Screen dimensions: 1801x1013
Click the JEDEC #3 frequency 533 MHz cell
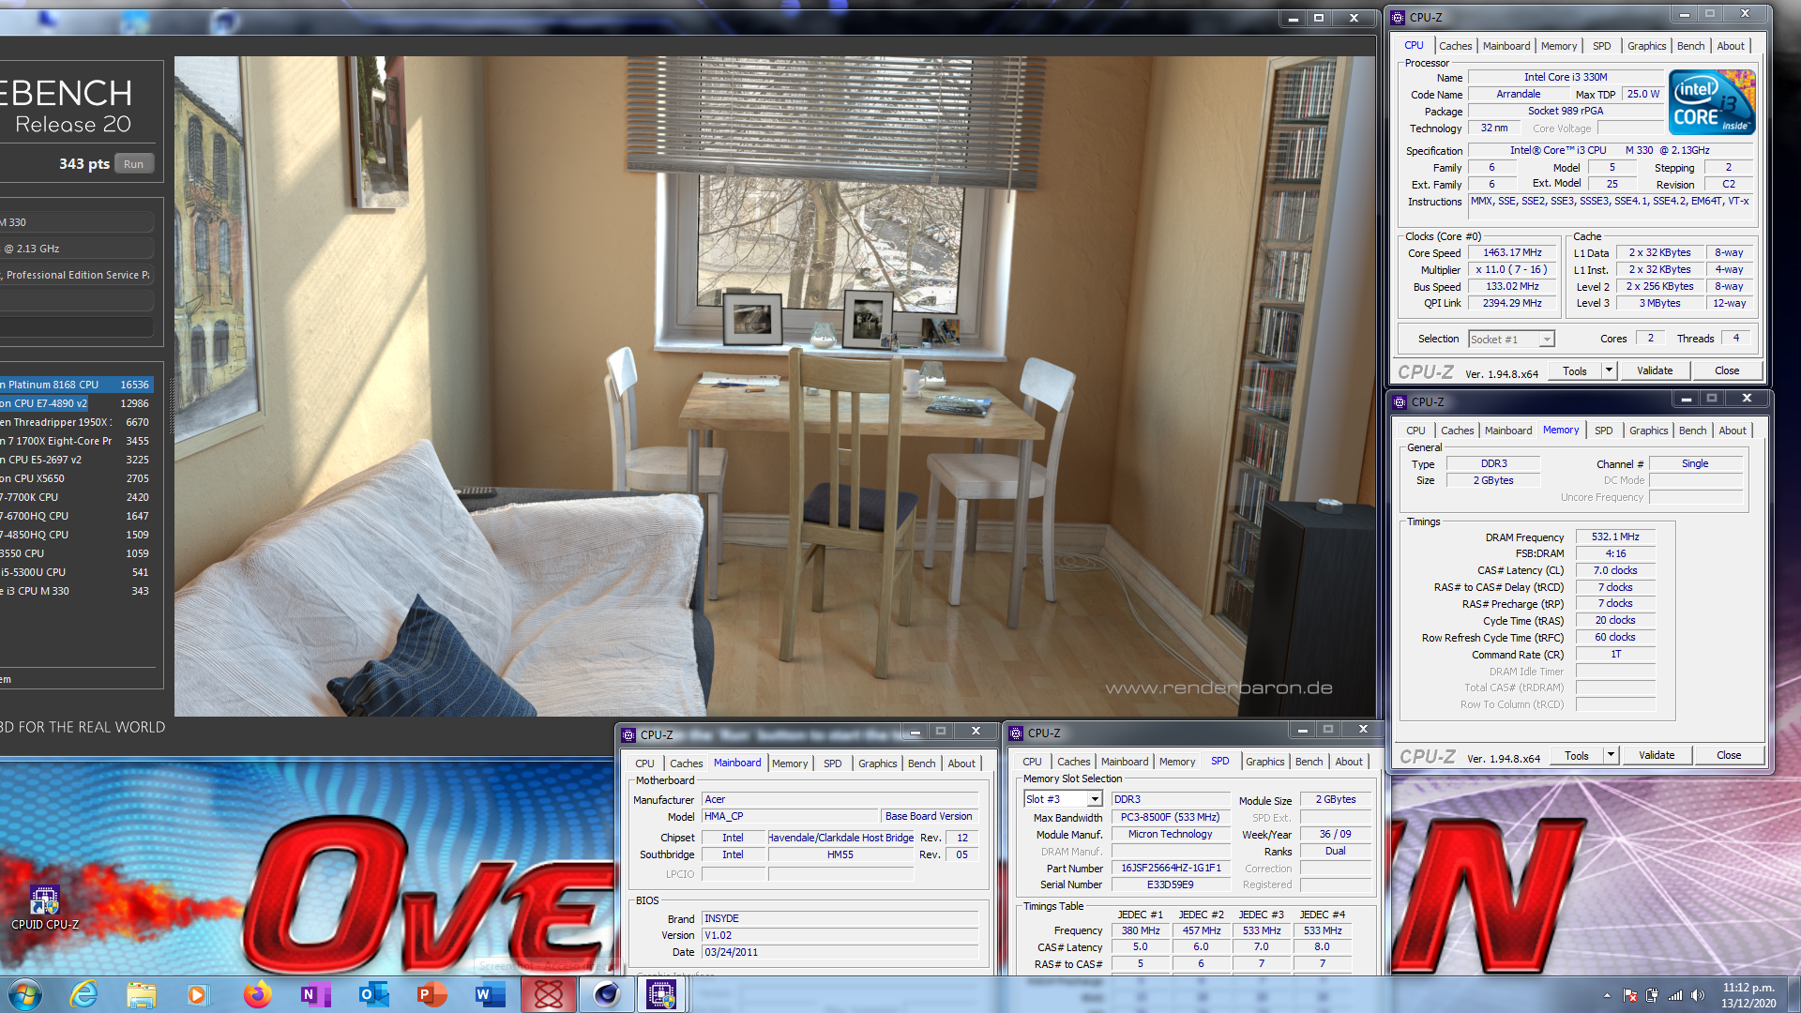click(1262, 930)
